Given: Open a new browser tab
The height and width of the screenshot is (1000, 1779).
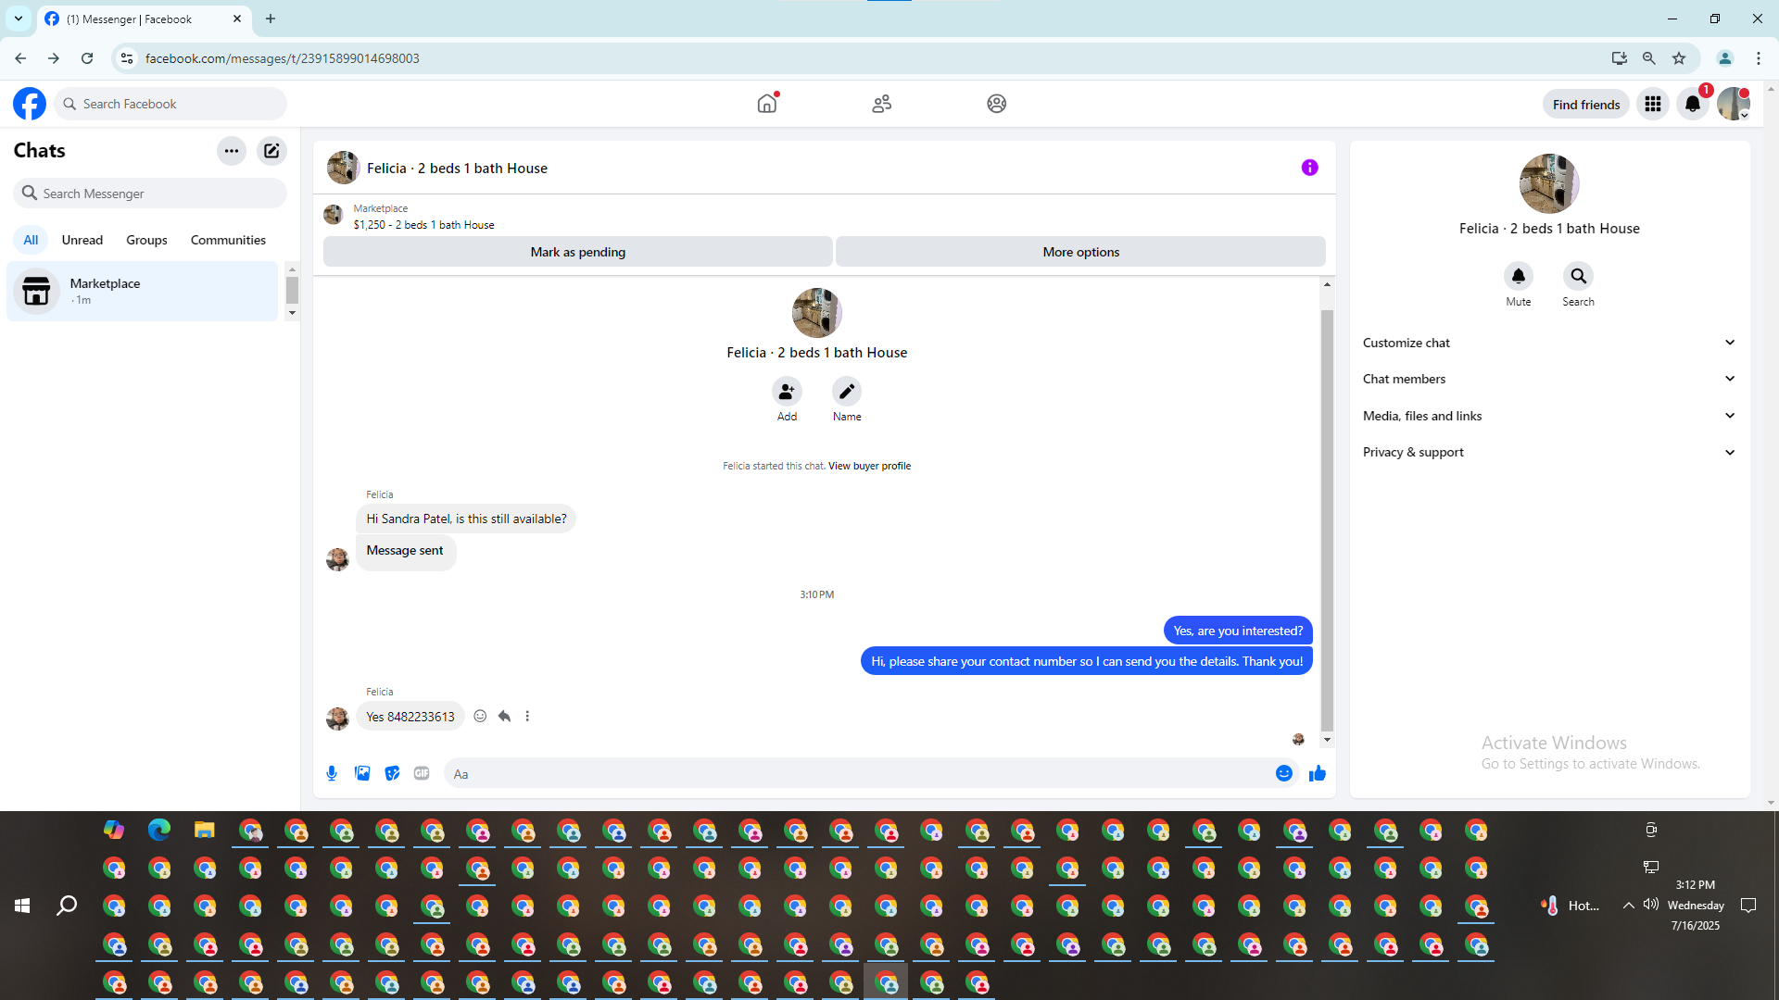Looking at the screenshot, I should coord(271,19).
